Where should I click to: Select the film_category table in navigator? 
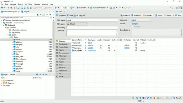pos(21,59)
